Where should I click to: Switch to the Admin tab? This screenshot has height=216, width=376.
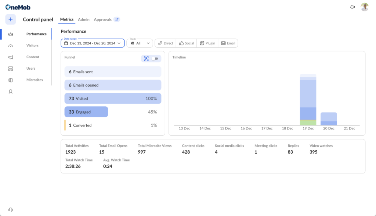[84, 19]
